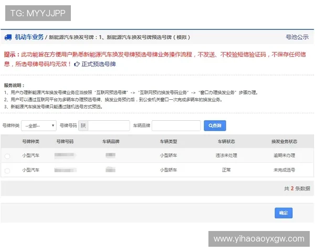Screen dimensions: 315x252
Task: Open the 机动车业务 breadcrumb link
Action: pos(29,37)
